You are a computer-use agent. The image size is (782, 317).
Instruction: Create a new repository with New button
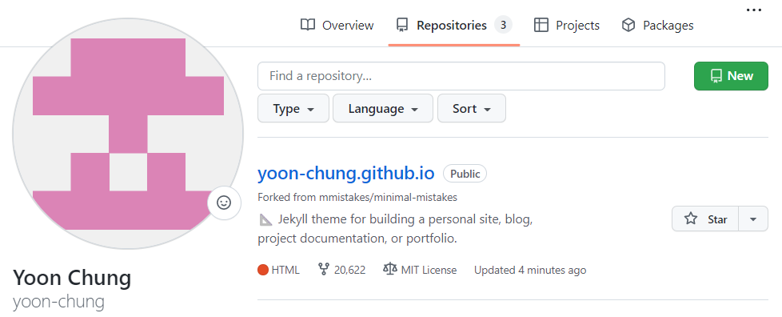pyautogui.click(x=731, y=76)
